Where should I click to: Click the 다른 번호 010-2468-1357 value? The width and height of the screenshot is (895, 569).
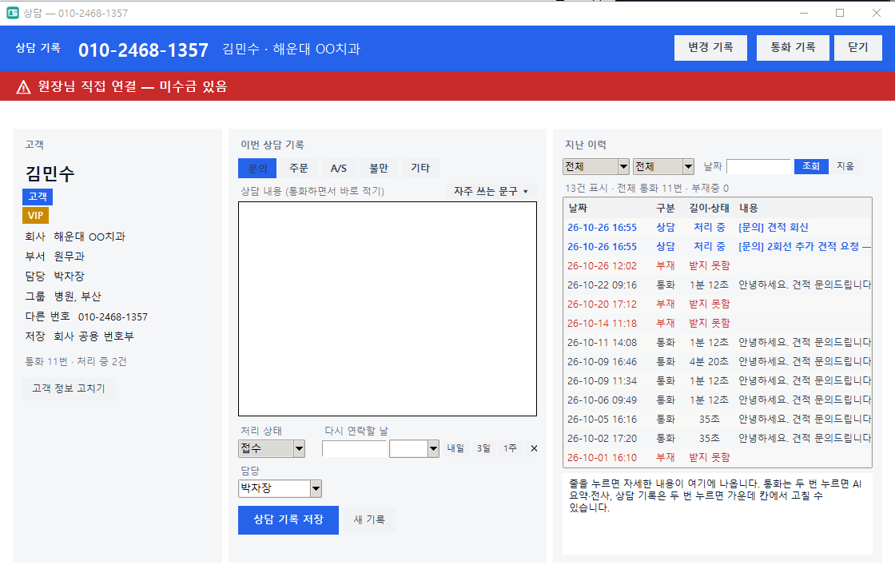tap(113, 317)
